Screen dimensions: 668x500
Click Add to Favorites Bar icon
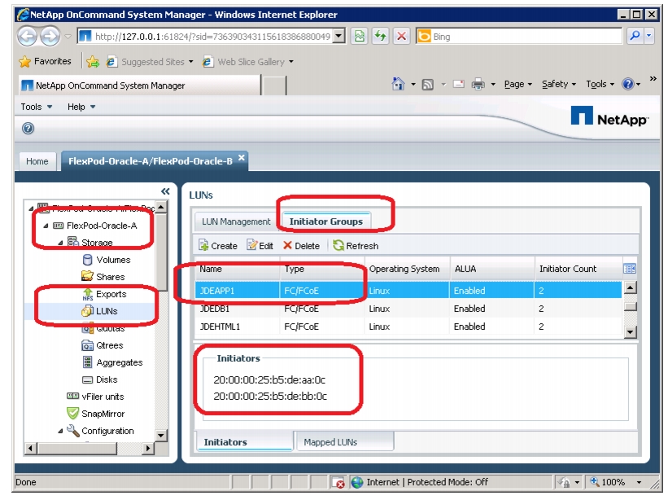click(x=93, y=62)
